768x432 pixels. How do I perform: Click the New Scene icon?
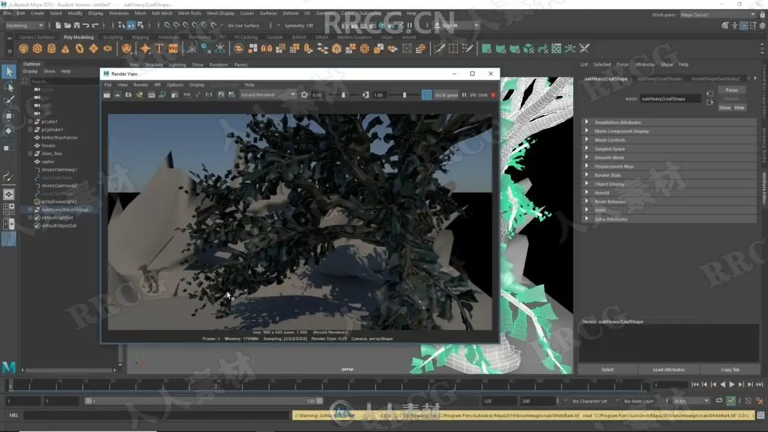click(58, 25)
